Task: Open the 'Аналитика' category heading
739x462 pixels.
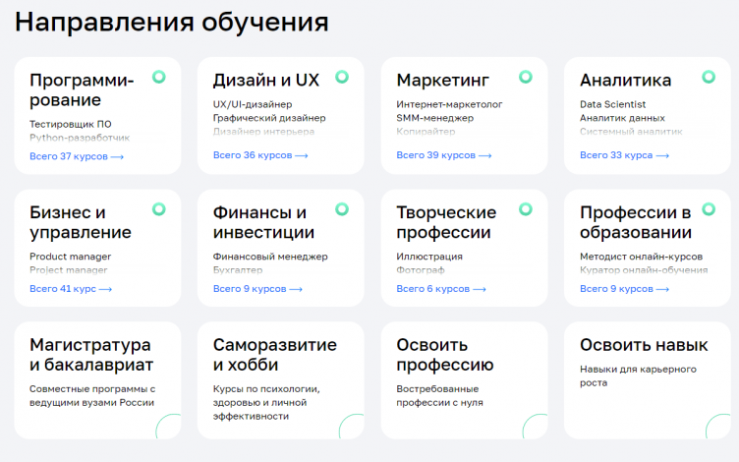Action: (x=625, y=81)
